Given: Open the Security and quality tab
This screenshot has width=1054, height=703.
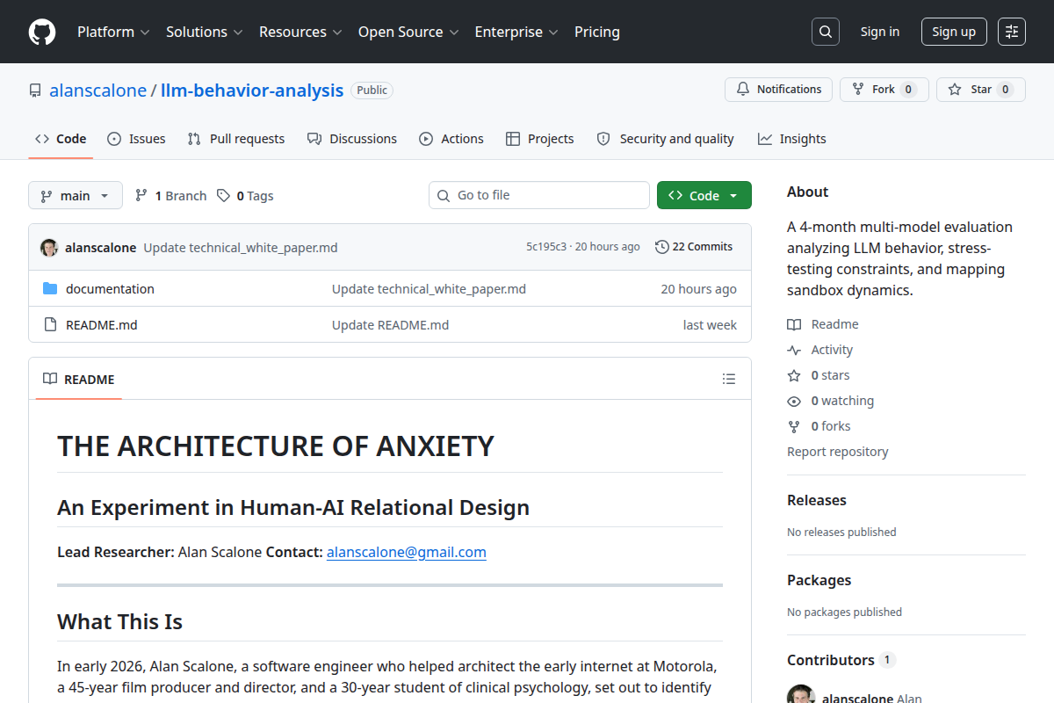Looking at the screenshot, I should [x=666, y=139].
